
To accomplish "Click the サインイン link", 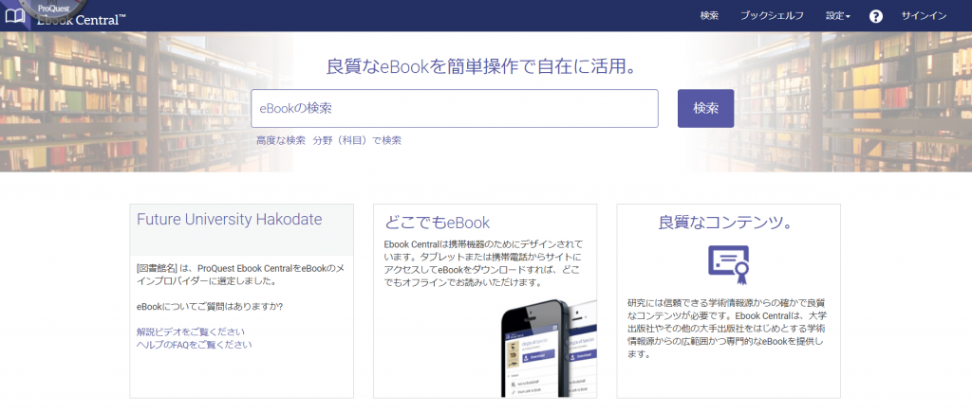I will point(924,16).
